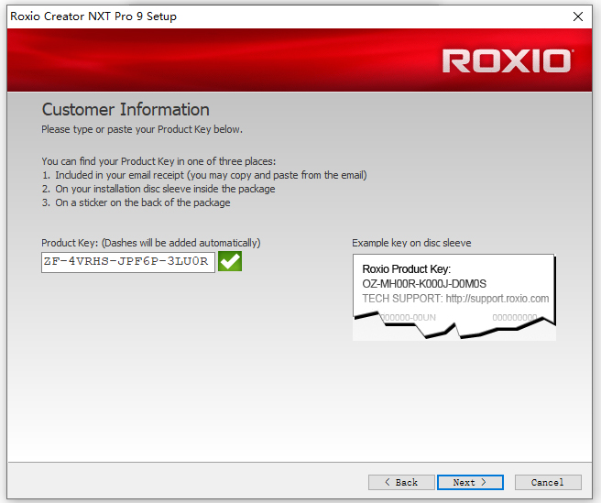Click the 'Included in your email receipt' line
This screenshot has width=601, height=503.
(x=204, y=175)
